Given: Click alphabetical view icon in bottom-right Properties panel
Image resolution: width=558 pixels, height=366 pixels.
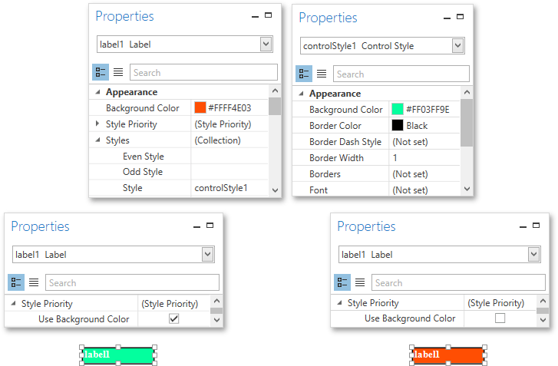Looking at the screenshot, I should 360,282.
